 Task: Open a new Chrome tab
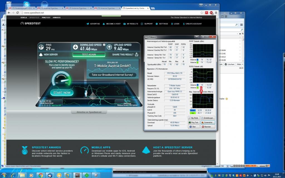153,8
